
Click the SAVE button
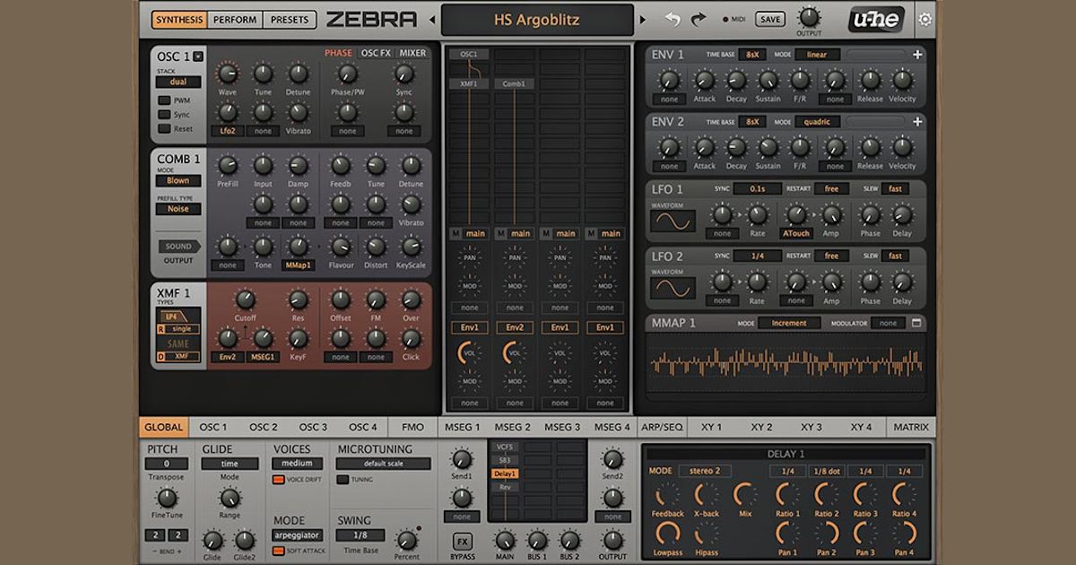tap(768, 18)
